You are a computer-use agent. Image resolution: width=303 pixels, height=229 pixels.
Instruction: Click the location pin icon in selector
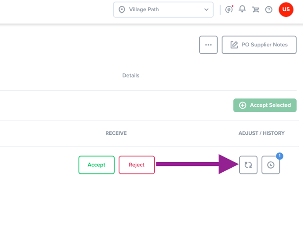[x=122, y=9]
